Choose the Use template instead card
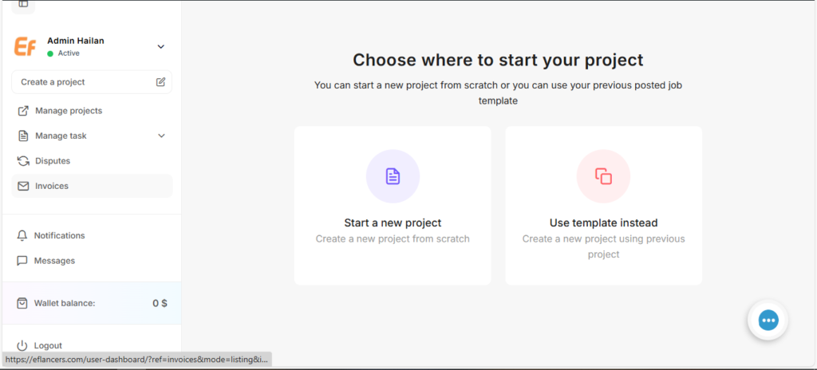The image size is (817, 370). [603, 206]
